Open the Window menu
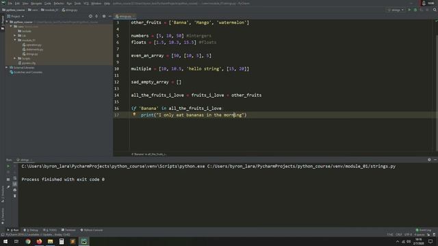Viewport: 438px width, 246px height. click(x=96, y=3)
